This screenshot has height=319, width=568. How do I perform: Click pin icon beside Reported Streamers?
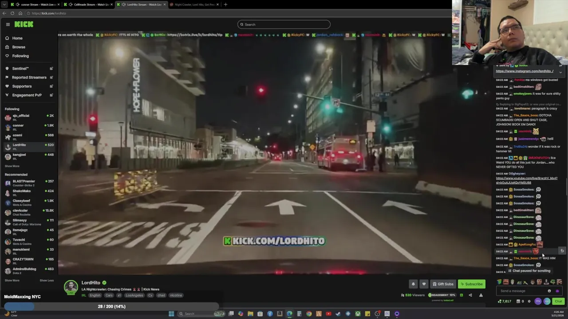pyautogui.click(x=51, y=78)
